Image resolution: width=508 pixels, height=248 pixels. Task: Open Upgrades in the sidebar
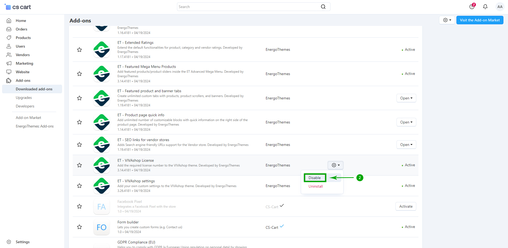[24, 98]
